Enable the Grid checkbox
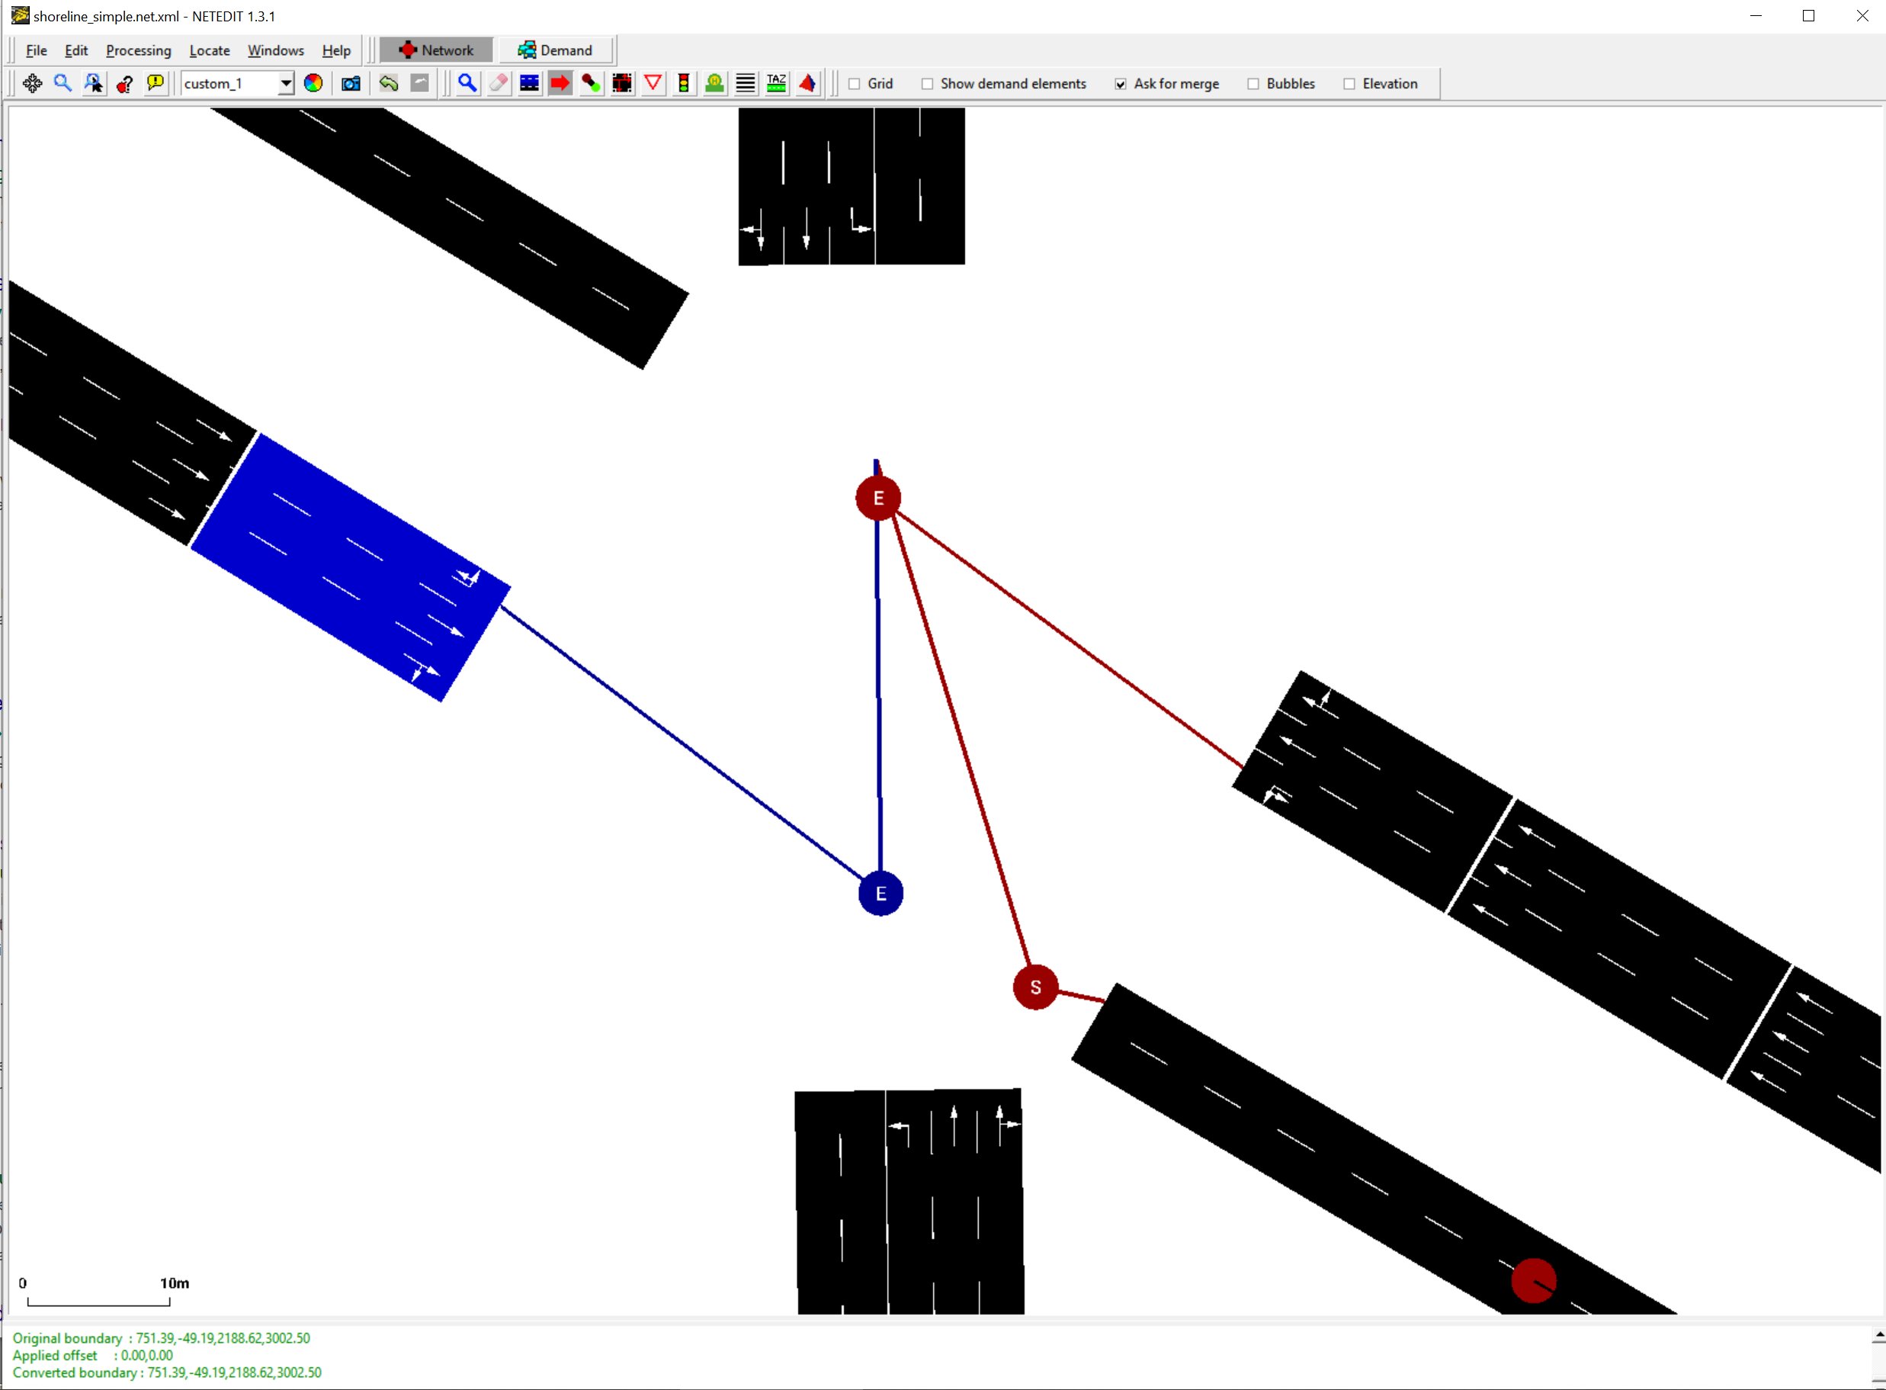Viewport: 1886px width, 1390px height. click(855, 84)
